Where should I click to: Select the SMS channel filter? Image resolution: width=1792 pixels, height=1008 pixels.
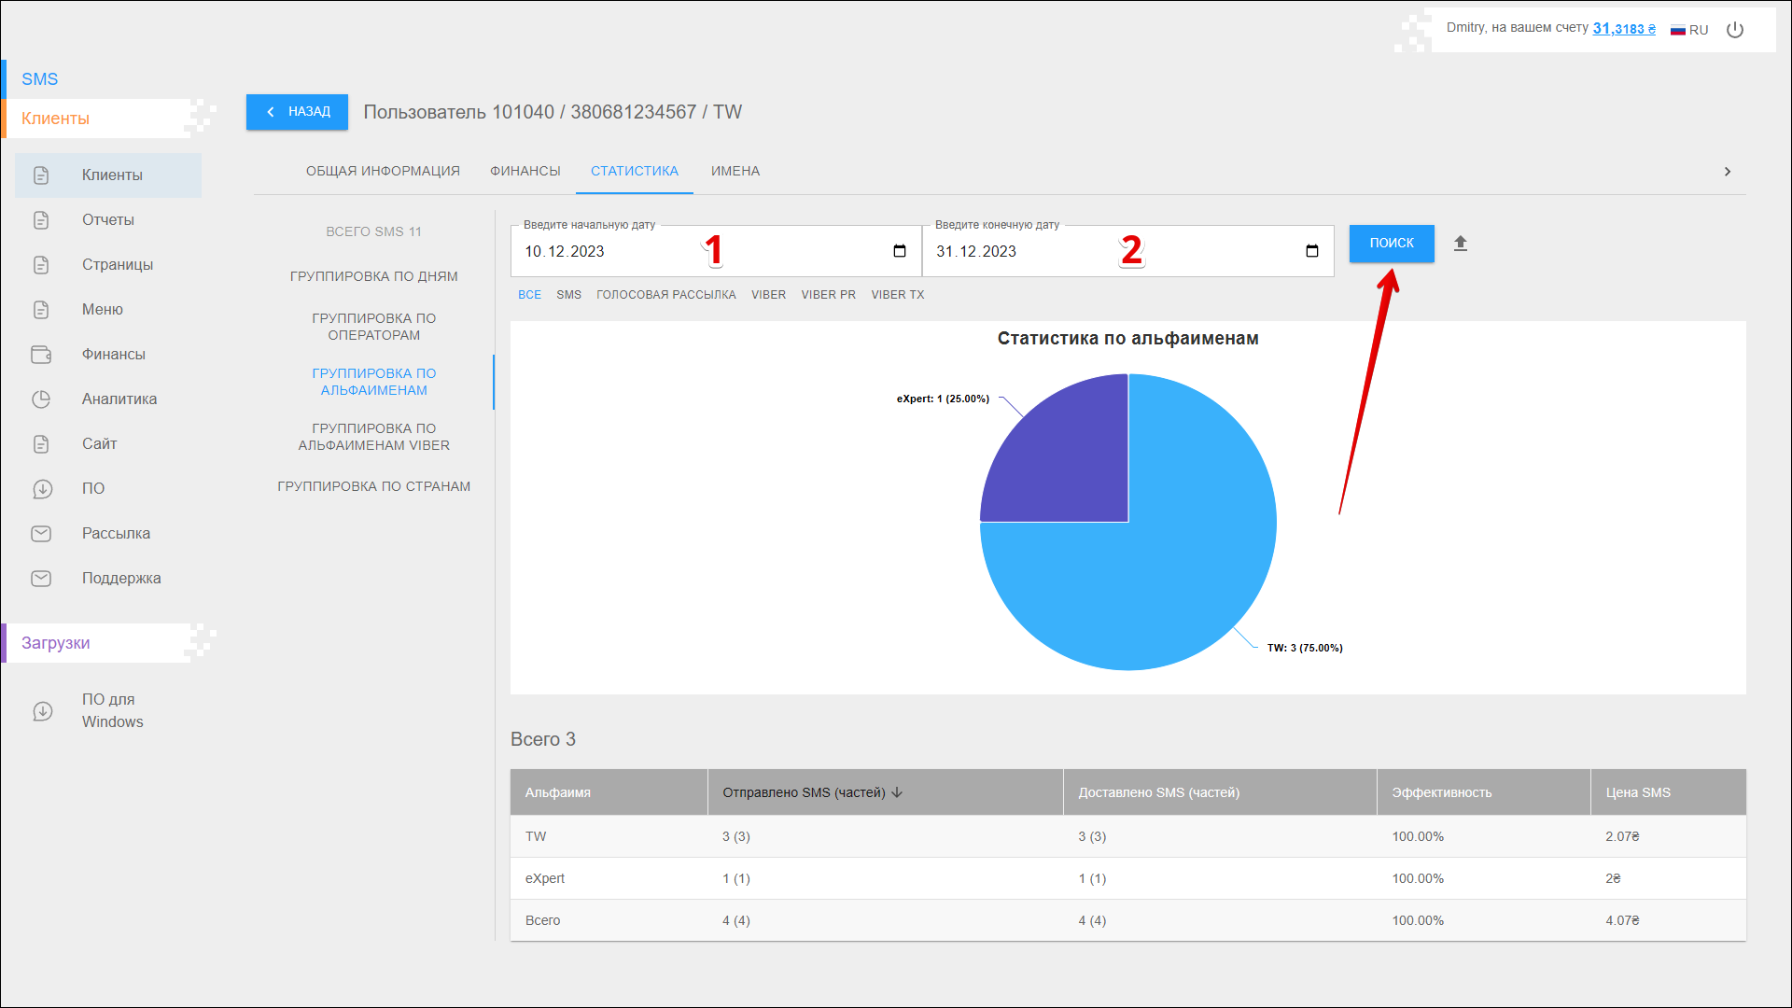pos(568,295)
